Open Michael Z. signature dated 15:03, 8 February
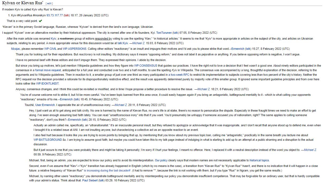 pyautogui.click(x=139, y=43)
